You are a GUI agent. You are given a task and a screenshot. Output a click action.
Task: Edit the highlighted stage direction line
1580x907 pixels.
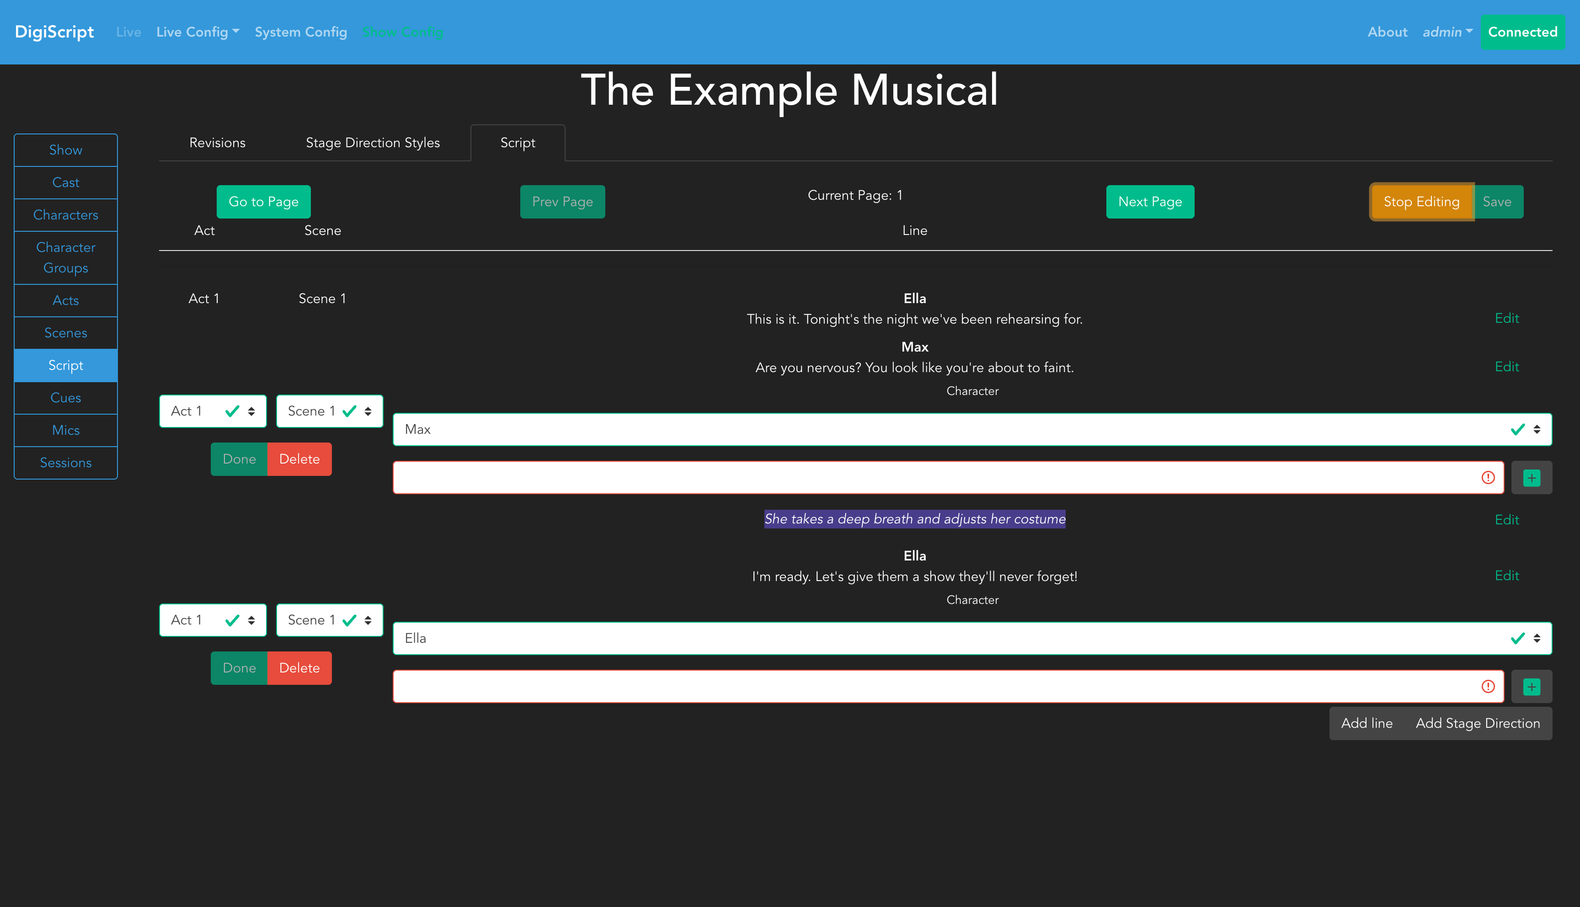(1506, 519)
